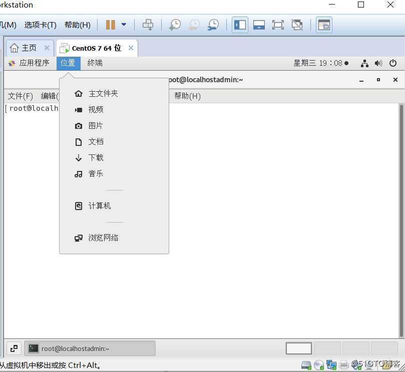Click the show desktop icon in taskbar
Screen dimensions: 405x372
click(14, 348)
